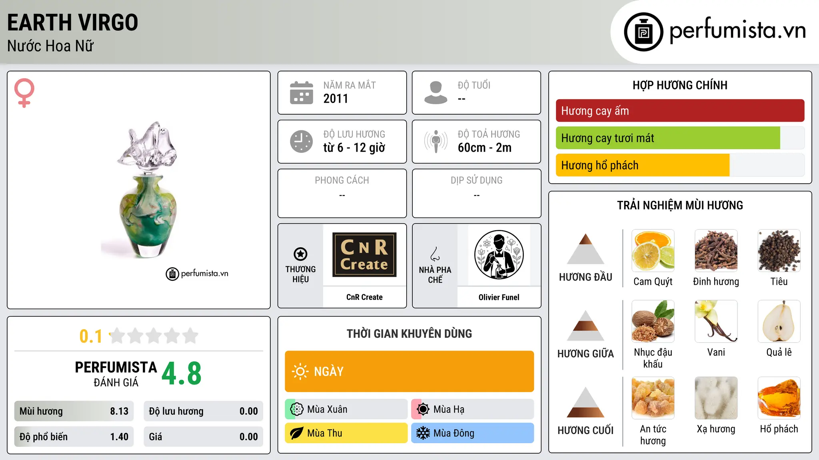This screenshot has height=460, width=819.
Task: Click the HỢP HƯƠNG CHÍNH heading
Action: click(680, 85)
